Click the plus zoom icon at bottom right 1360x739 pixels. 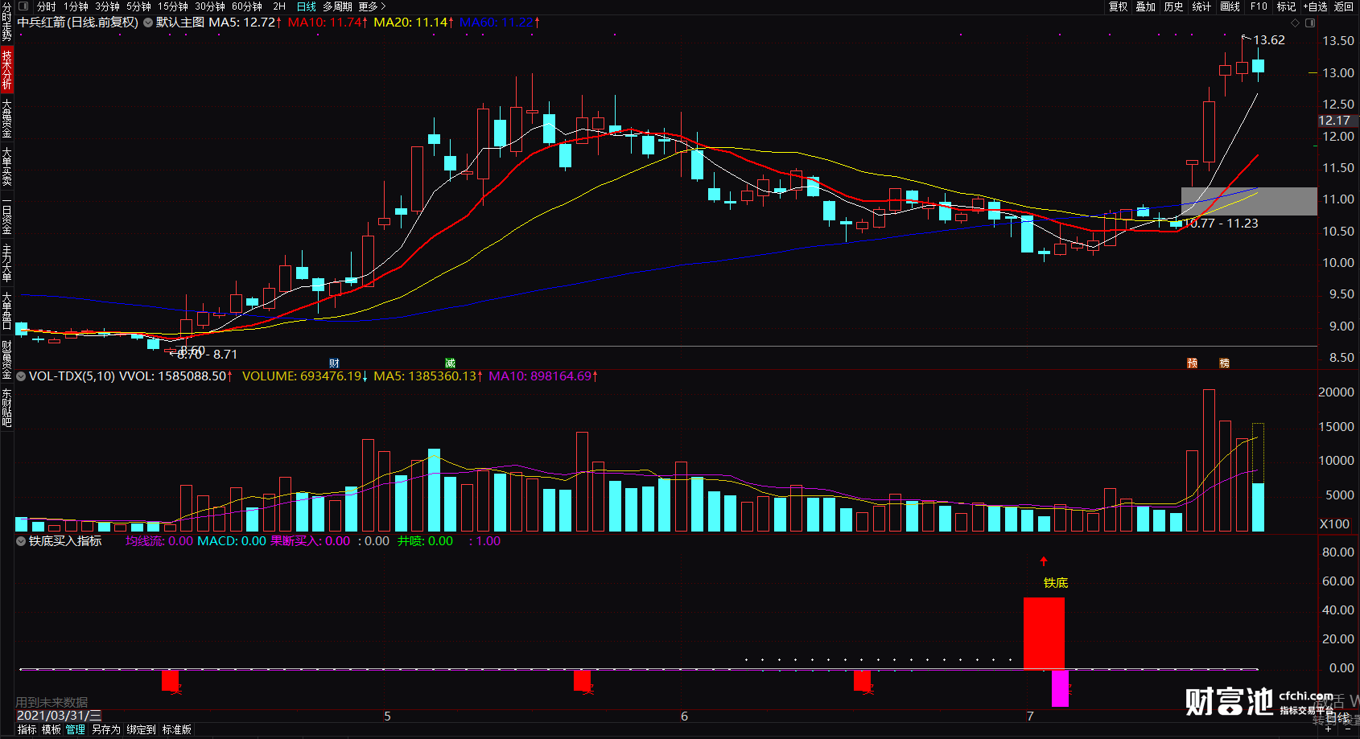point(1329,730)
